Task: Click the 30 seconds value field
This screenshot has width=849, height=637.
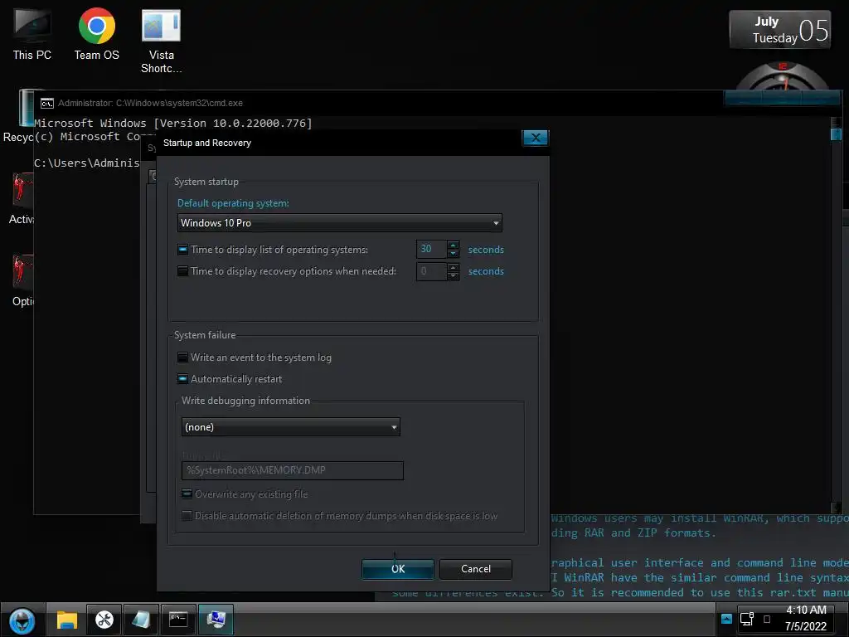Action: click(x=431, y=249)
